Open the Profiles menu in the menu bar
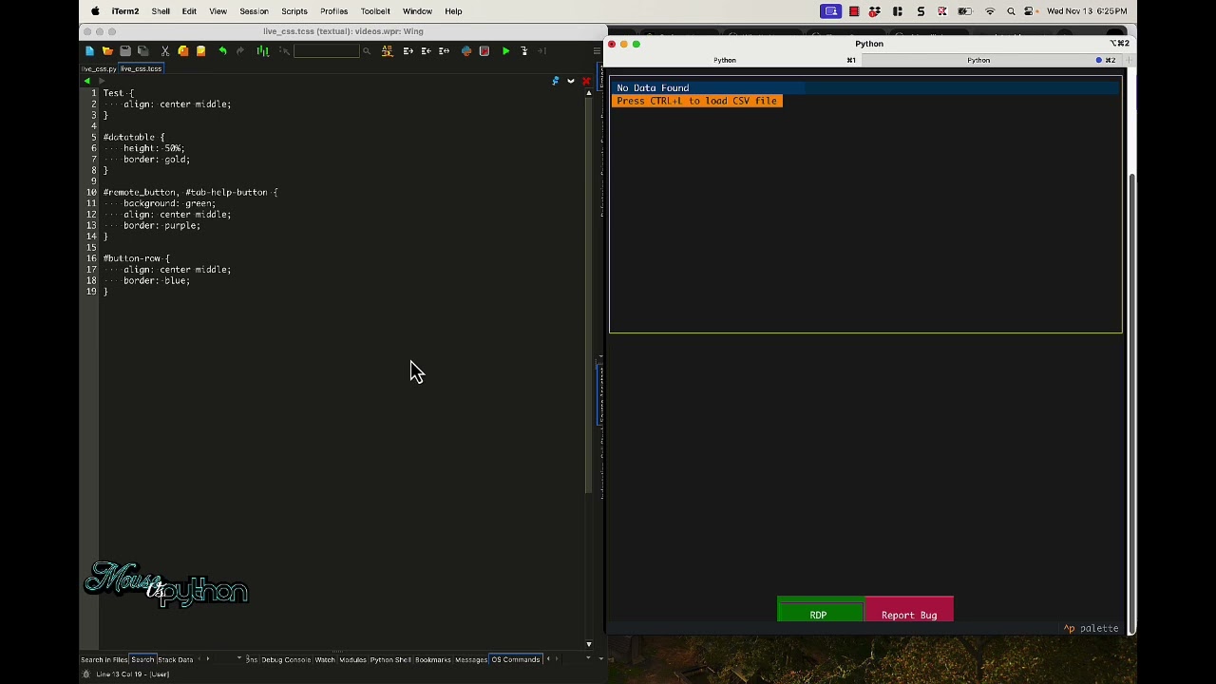The width and height of the screenshot is (1216, 684). (333, 11)
